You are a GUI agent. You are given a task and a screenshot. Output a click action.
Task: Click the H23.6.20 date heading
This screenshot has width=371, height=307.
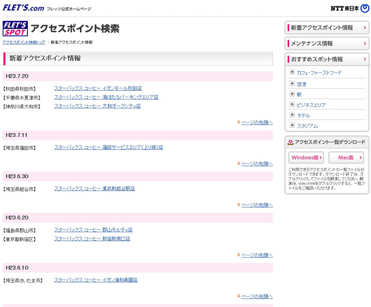pos(17,218)
